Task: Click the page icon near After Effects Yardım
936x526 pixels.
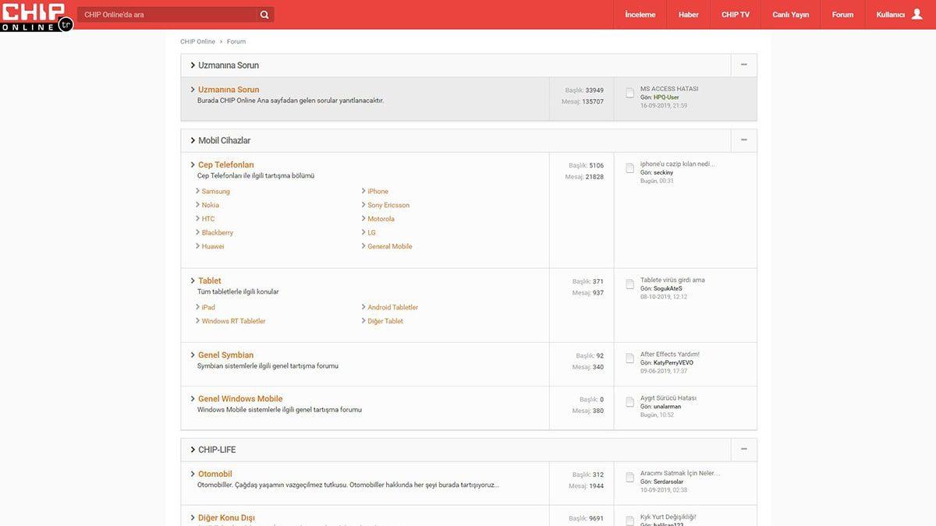Action: pyautogui.click(x=629, y=357)
